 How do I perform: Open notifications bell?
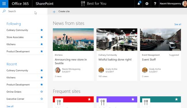point(139,3)
